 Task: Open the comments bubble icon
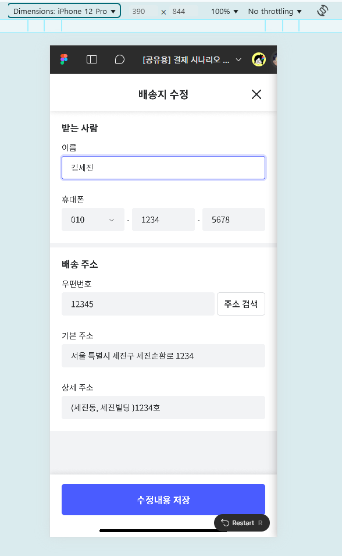tap(120, 59)
